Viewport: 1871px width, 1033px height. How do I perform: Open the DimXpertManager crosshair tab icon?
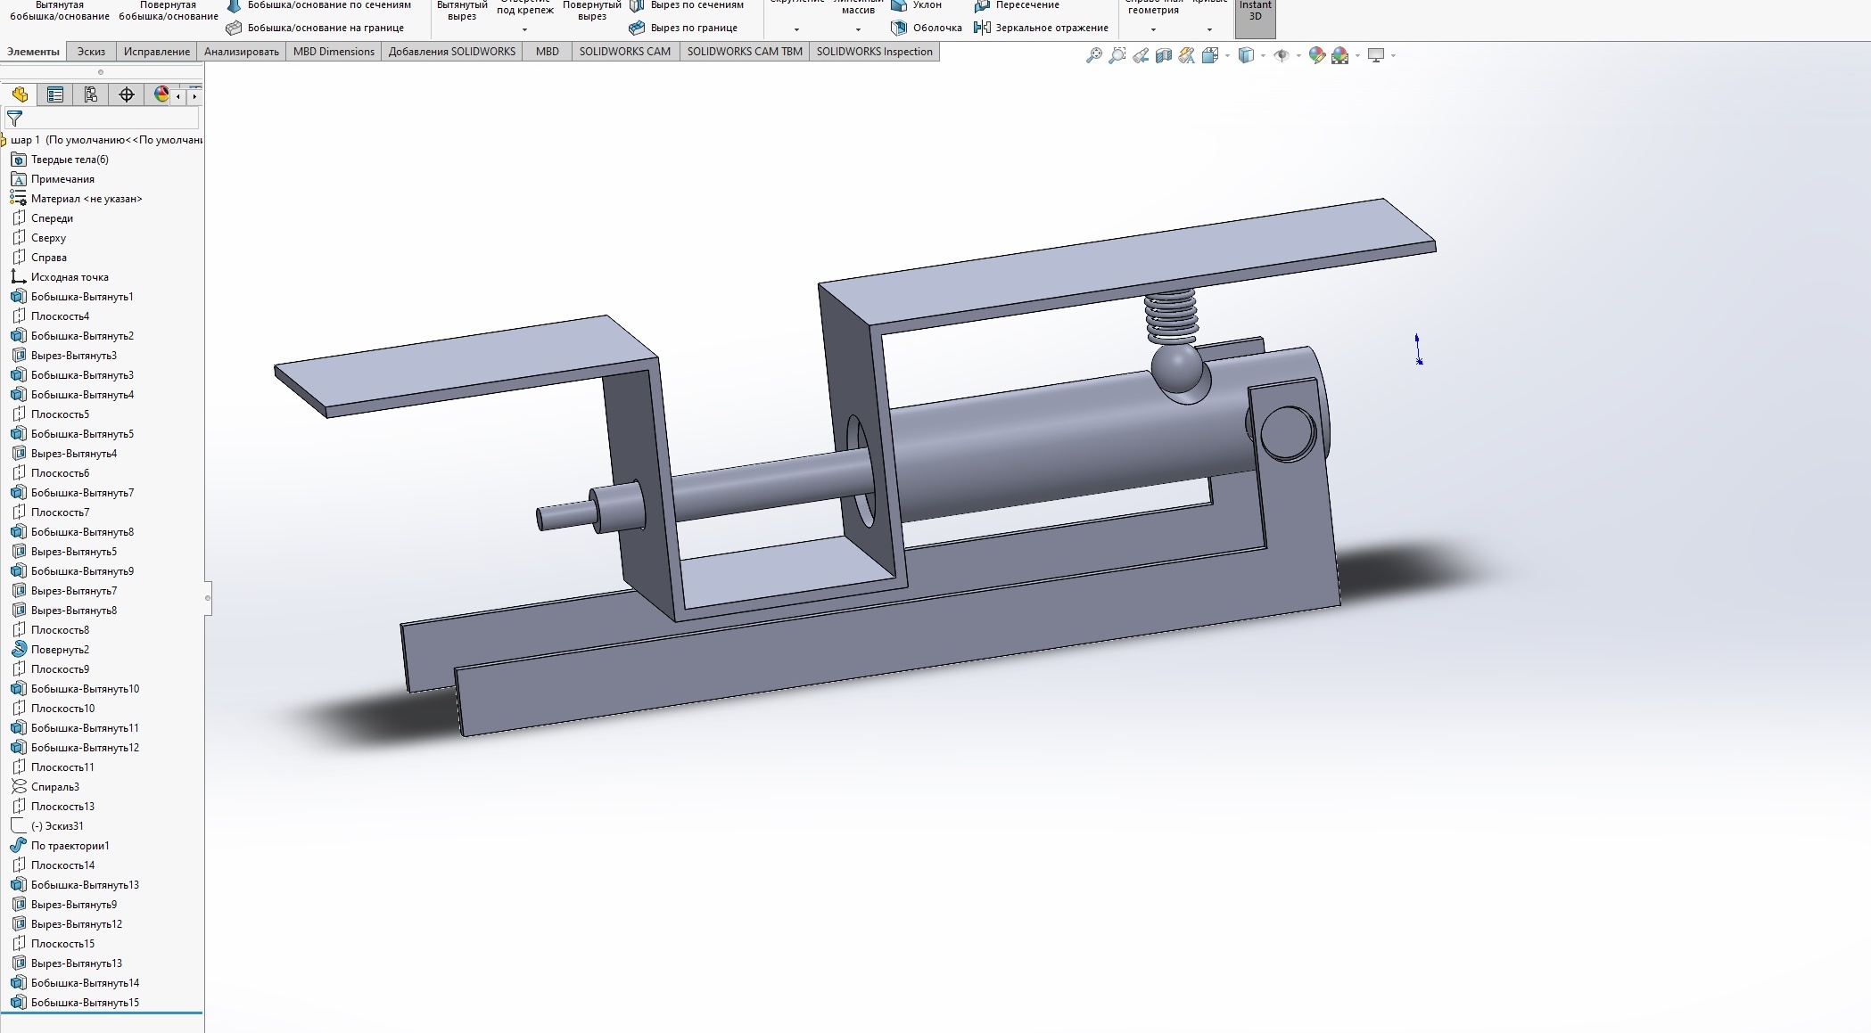point(127,94)
